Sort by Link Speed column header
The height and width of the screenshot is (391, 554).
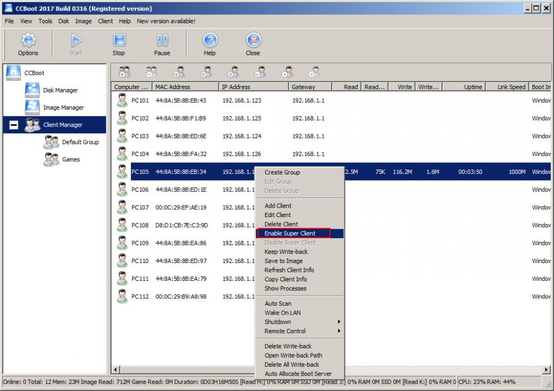click(507, 87)
